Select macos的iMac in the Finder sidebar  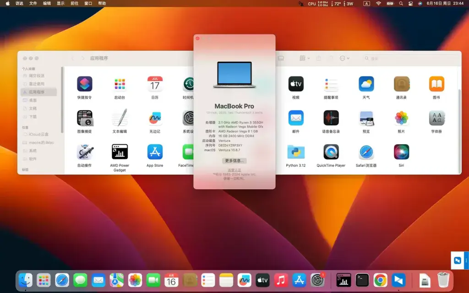tap(39, 143)
